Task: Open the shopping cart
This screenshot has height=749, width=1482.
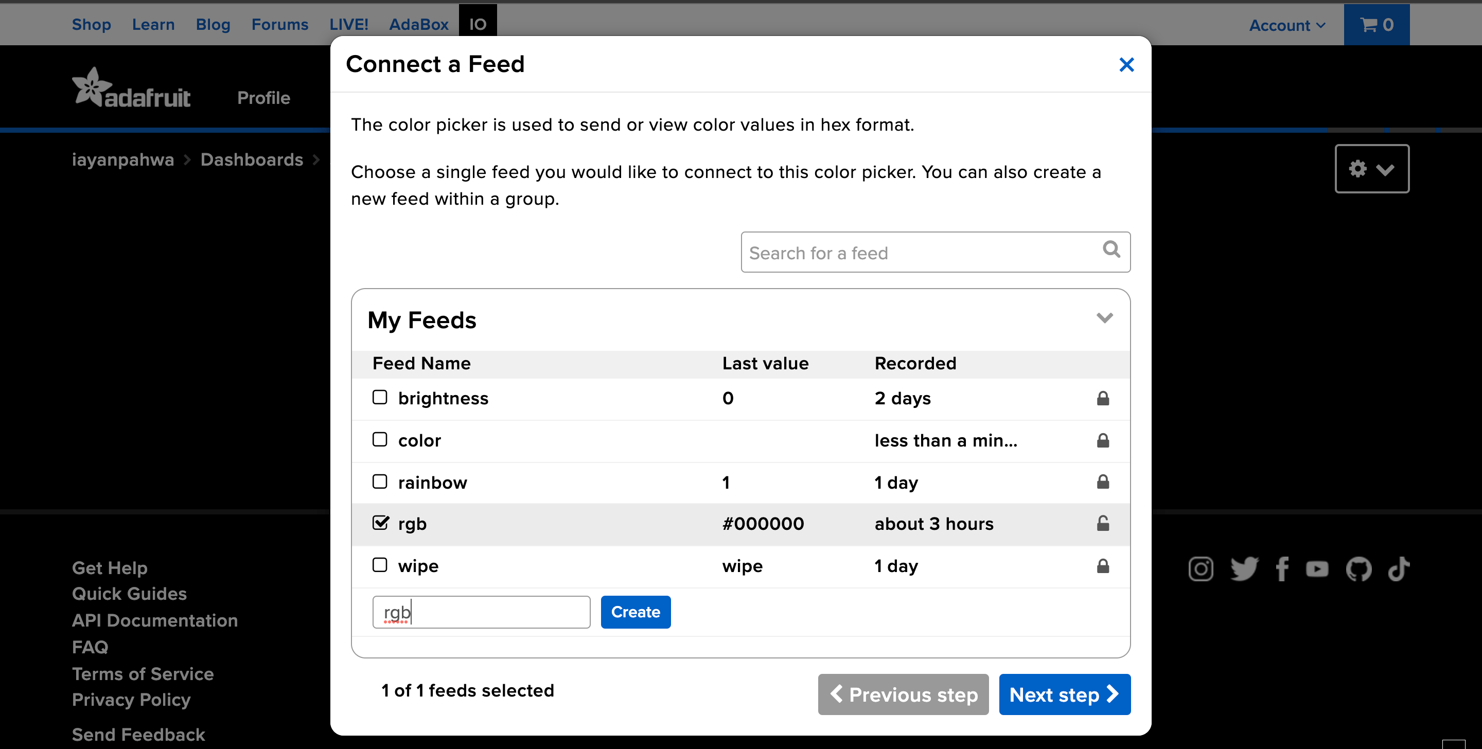Action: point(1377,24)
